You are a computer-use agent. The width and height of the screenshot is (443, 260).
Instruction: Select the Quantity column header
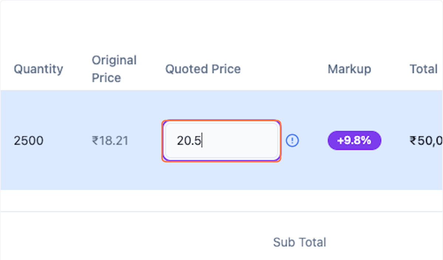pos(38,69)
